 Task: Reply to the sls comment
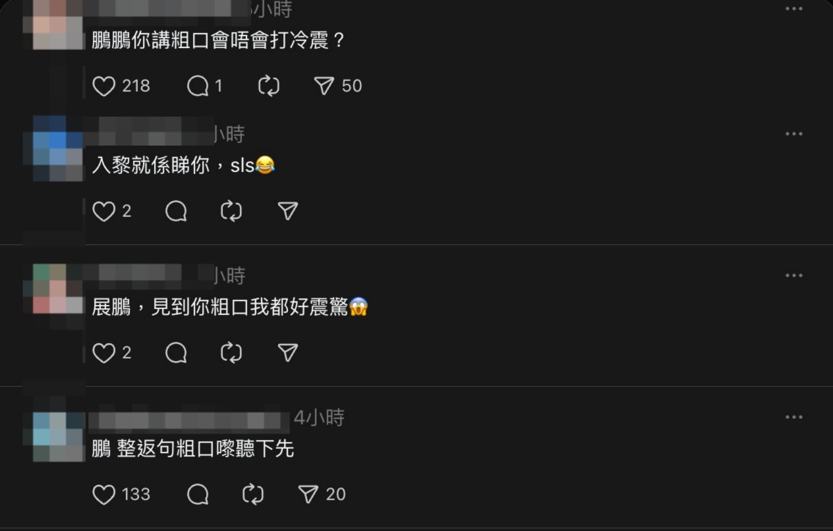click(x=176, y=211)
